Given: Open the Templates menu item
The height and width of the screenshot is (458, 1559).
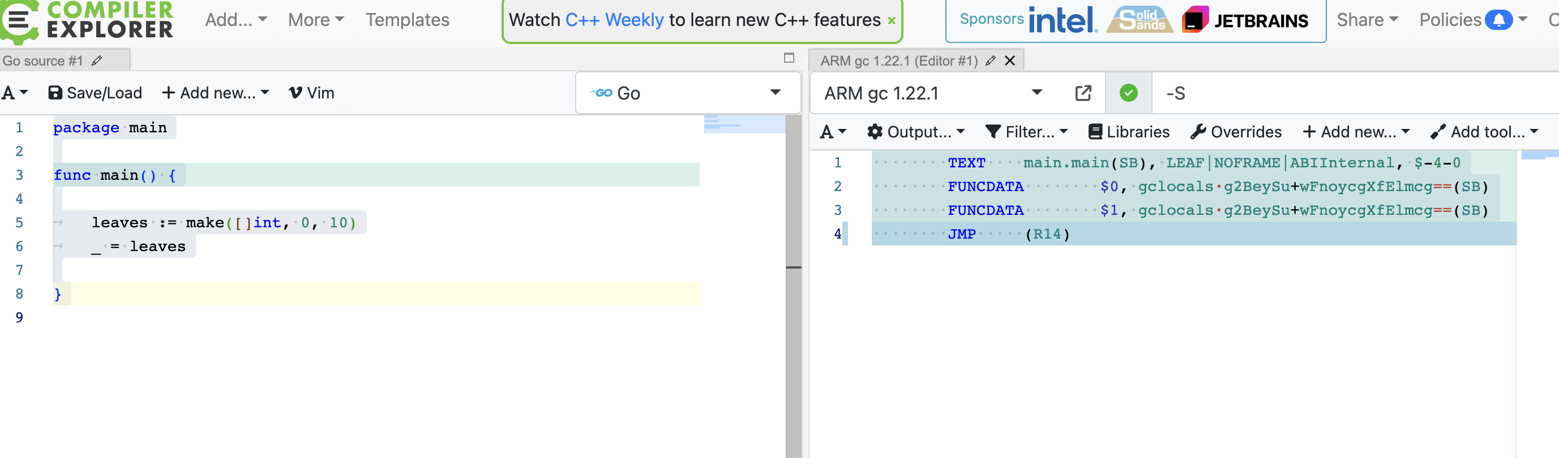Looking at the screenshot, I should click(x=408, y=20).
